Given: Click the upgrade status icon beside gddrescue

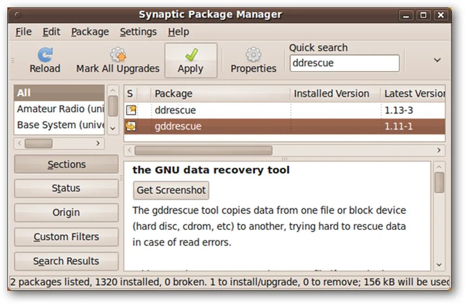Looking at the screenshot, I should tap(131, 126).
